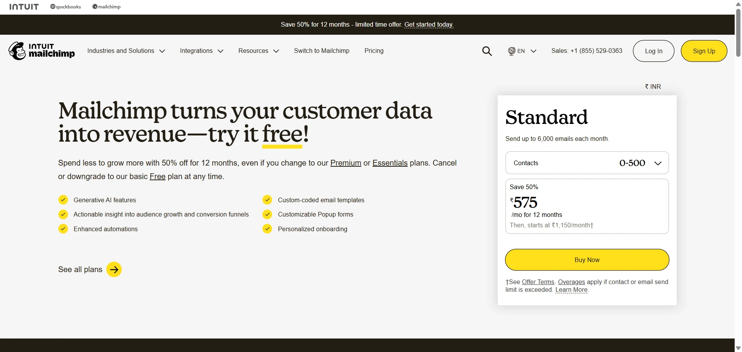Image resolution: width=742 pixels, height=352 pixels.
Task: Open the Mailchimp link in top bar
Action: 106,7
